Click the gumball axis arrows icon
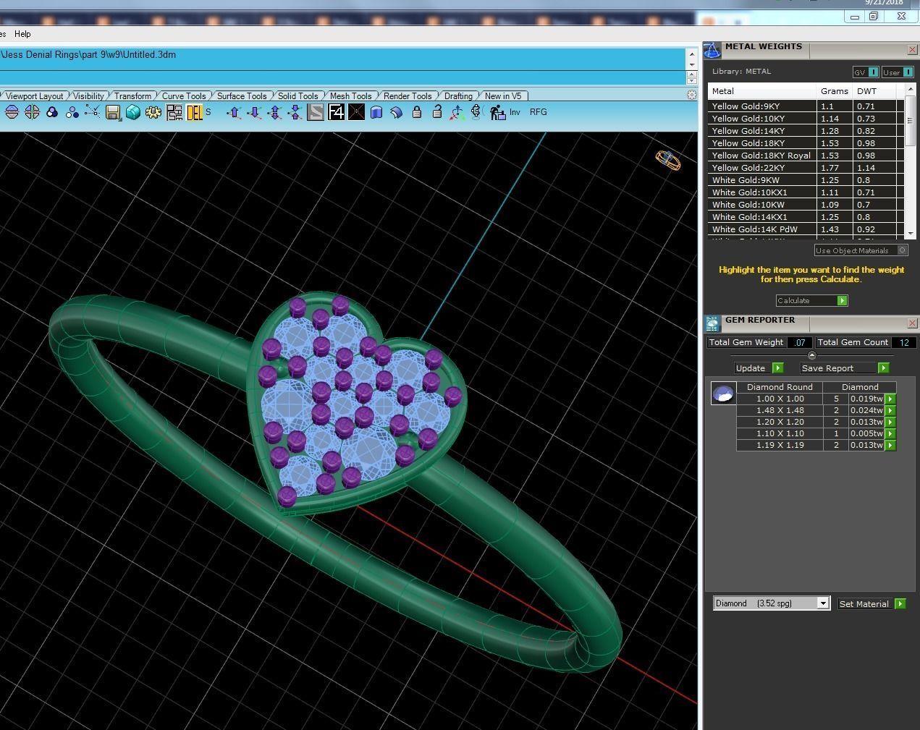920x730 pixels. tap(457, 112)
